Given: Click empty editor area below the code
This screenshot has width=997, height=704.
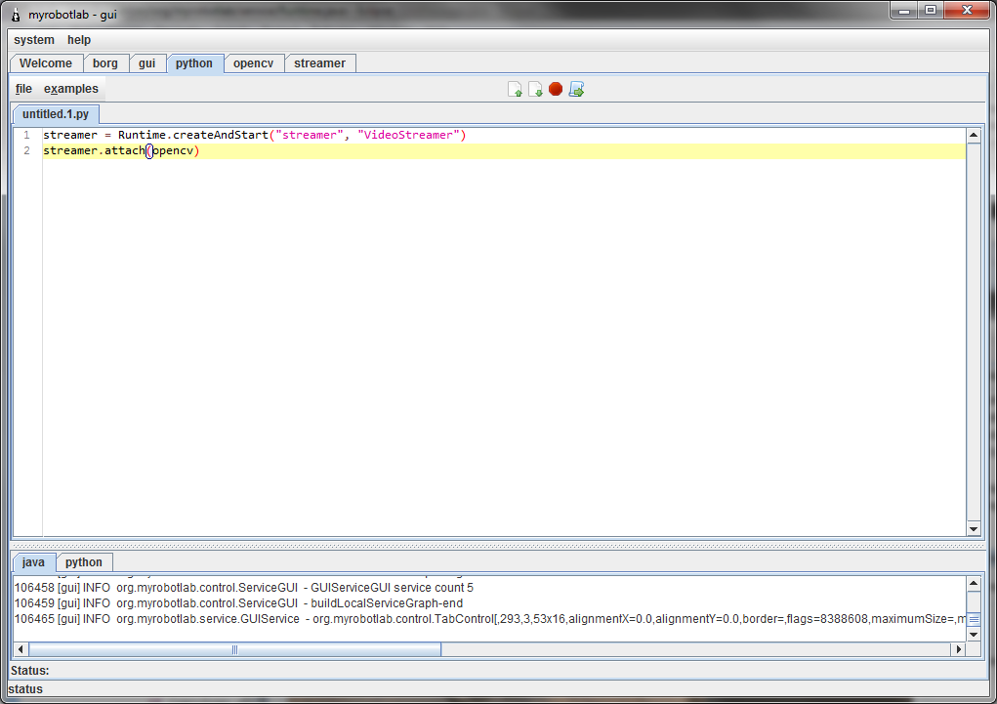Looking at the screenshot, I should tap(504, 347).
